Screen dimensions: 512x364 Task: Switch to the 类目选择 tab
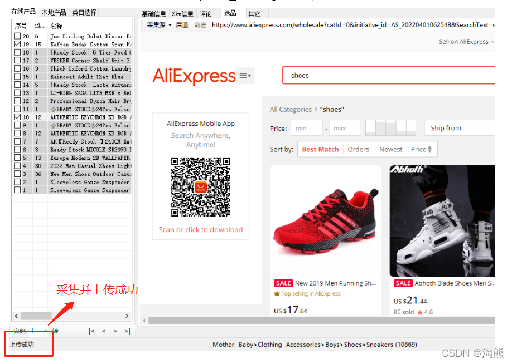tap(84, 13)
